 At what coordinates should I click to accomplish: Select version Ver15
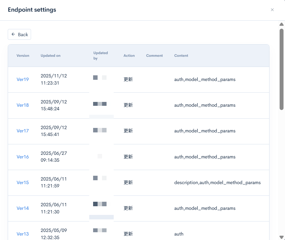click(x=23, y=183)
